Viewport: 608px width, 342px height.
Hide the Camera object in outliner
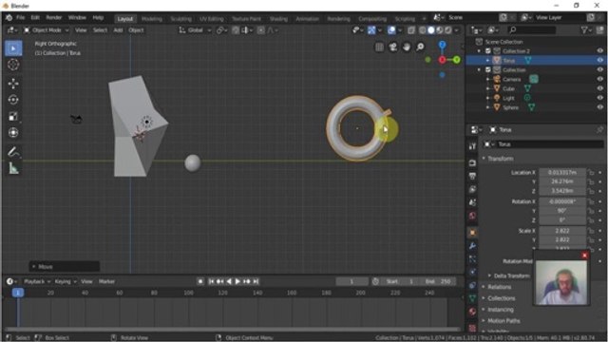pos(599,79)
